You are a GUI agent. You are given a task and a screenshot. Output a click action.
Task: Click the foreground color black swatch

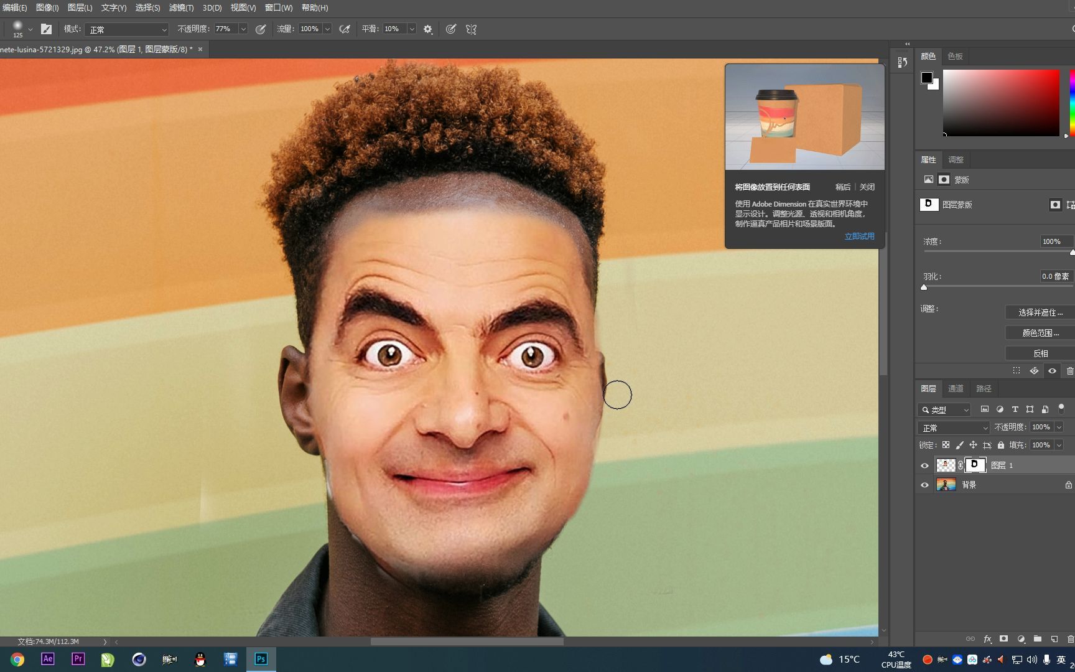click(x=927, y=78)
